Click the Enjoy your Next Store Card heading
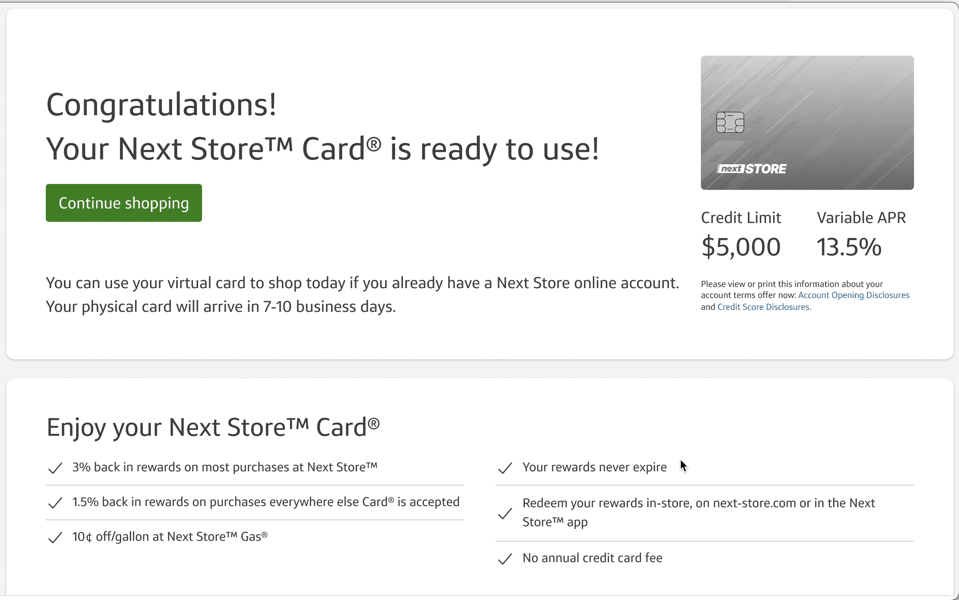959x600 pixels. [213, 427]
